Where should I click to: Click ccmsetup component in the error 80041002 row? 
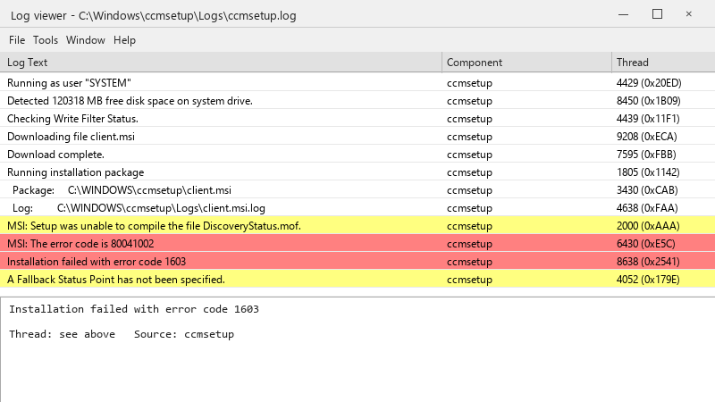[469, 244]
